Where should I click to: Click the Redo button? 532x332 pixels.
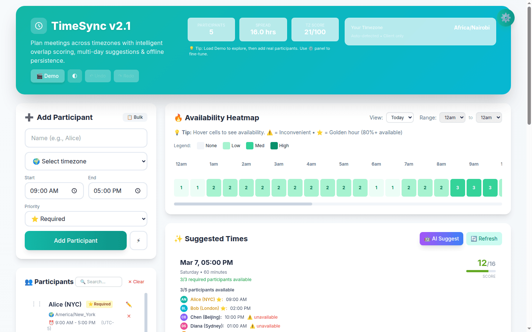coord(126,76)
